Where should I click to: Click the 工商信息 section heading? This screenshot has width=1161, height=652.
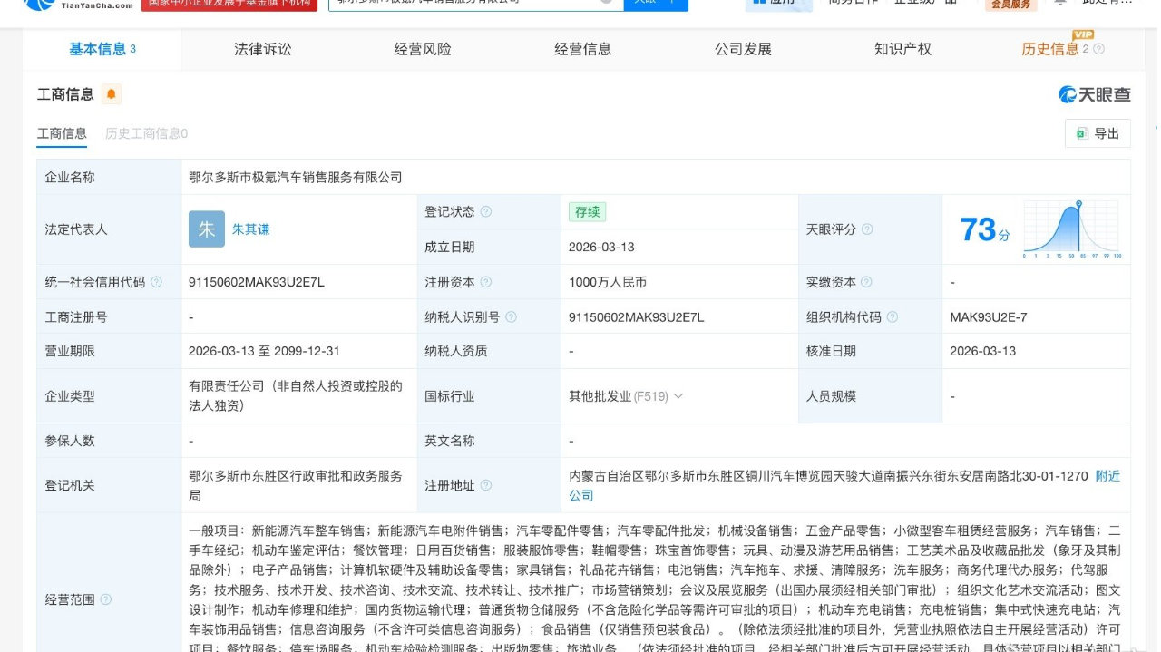click(65, 94)
